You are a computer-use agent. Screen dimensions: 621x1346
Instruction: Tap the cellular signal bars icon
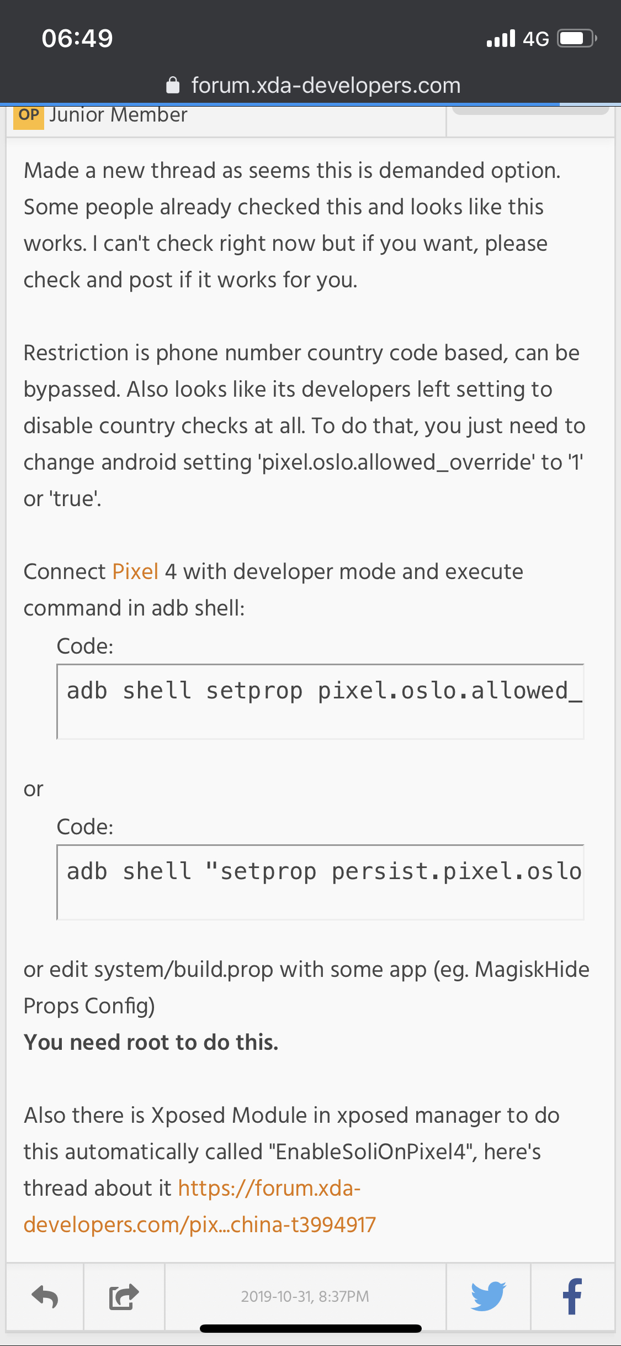coord(500,39)
